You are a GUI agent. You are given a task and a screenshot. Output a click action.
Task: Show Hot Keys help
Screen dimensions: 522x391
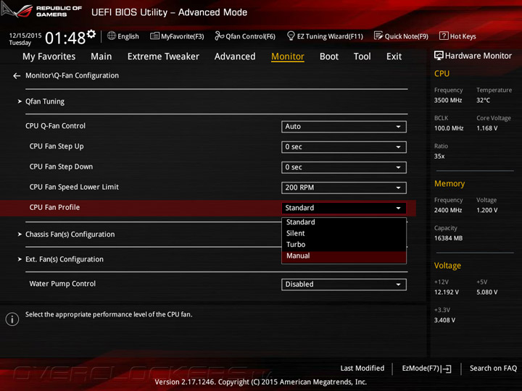[x=457, y=36]
